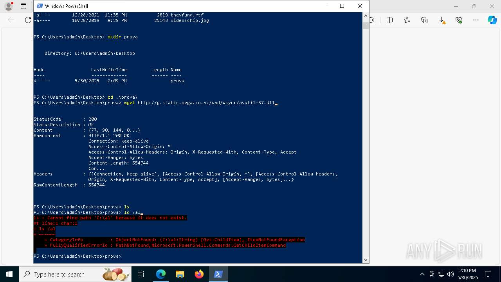
Task: Open clock showing 2:10 PM
Action: [x=467, y=274]
